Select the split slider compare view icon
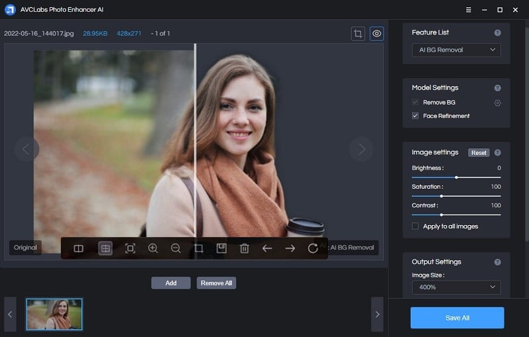This screenshot has width=529, height=337. coord(105,248)
